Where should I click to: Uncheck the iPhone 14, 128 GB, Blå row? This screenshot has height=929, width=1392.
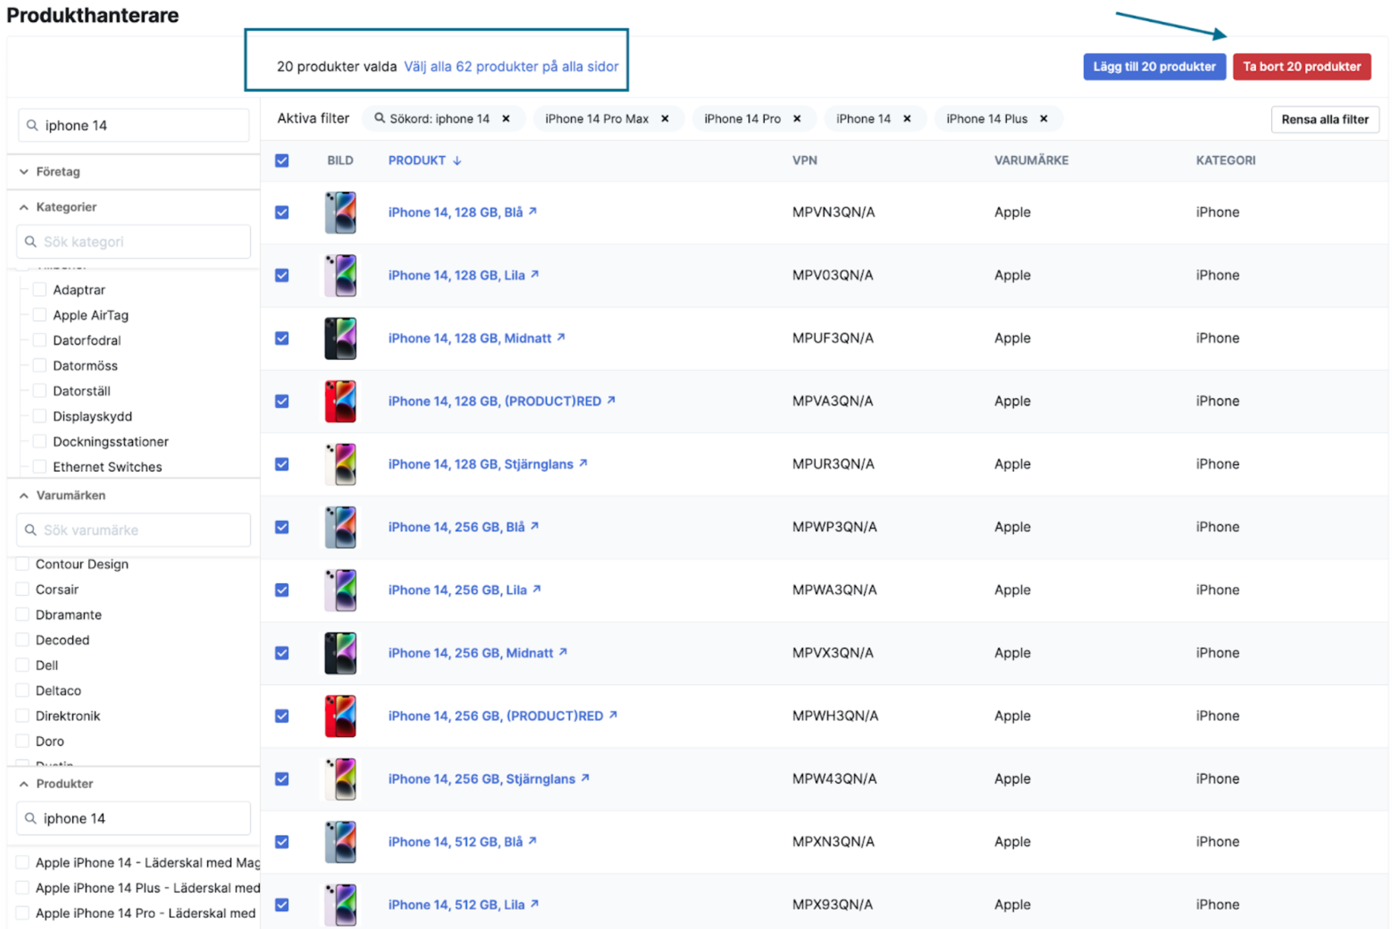[282, 213]
